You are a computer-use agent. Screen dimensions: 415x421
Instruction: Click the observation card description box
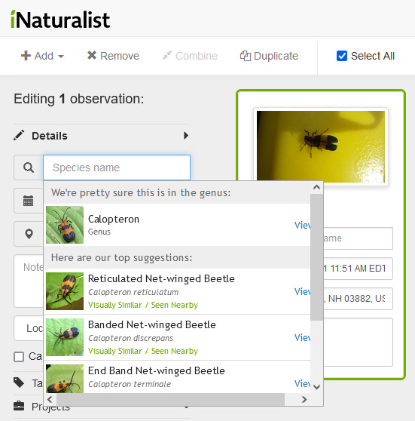tap(358, 342)
